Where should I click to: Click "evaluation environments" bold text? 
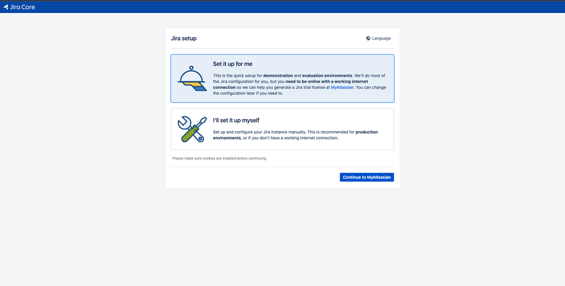pos(327,76)
